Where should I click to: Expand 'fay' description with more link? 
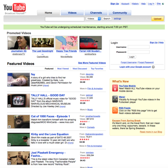(46, 85)
